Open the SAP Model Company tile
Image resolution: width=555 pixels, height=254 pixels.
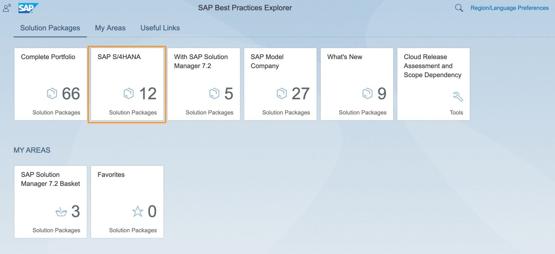(x=280, y=84)
